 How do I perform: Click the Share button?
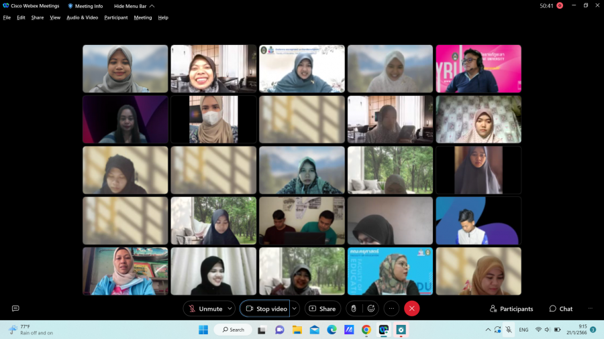(x=322, y=308)
